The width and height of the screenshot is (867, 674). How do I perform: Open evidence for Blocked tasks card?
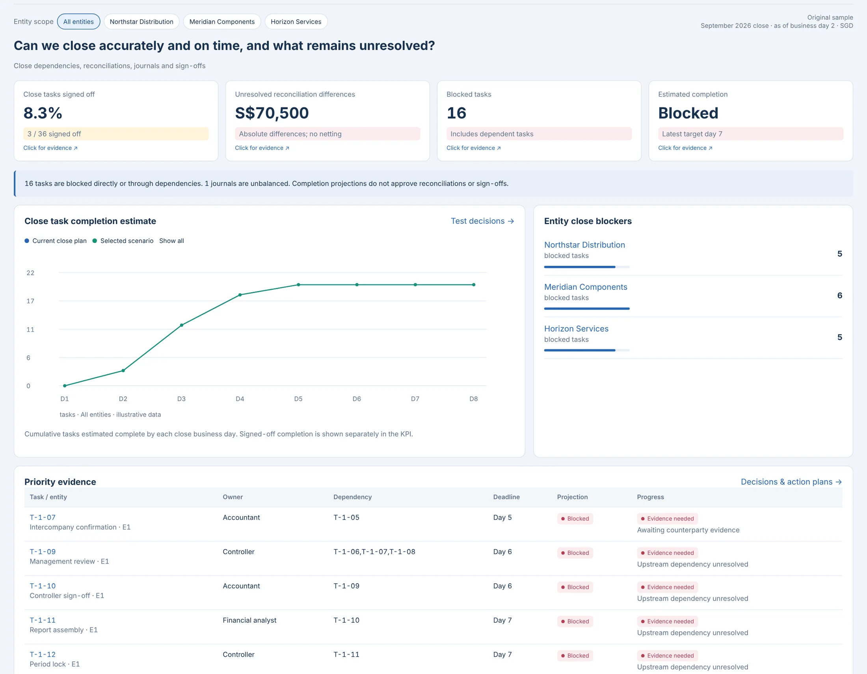tap(474, 148)
